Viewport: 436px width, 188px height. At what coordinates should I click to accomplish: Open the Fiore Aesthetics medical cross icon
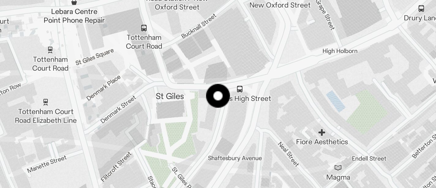pos(321,132)
